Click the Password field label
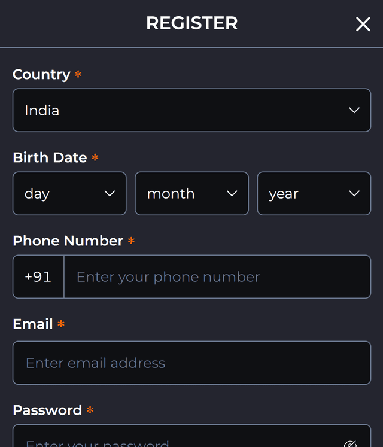383x447 pixels. tap(47, 410)
